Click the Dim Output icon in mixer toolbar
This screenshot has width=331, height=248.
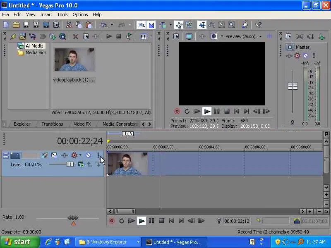pyautogui.click(x=310, y=36)
